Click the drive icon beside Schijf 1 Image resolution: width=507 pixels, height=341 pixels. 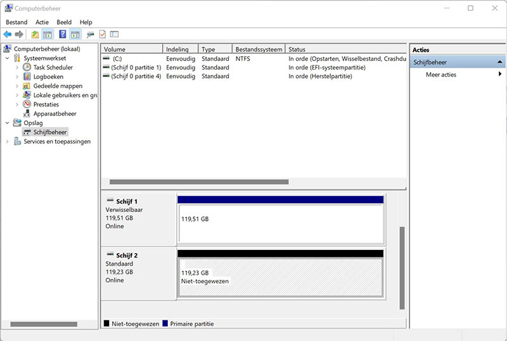tap(110, 200)
